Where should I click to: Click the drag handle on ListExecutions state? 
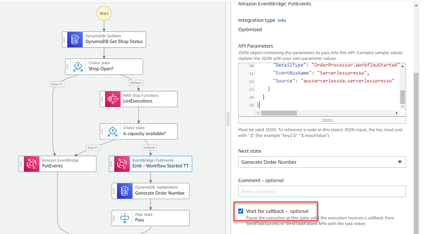(x=103, y=99)
